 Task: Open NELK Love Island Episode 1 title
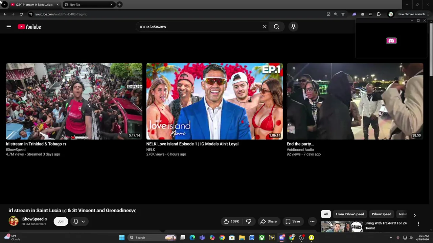[x=192, y=144]
